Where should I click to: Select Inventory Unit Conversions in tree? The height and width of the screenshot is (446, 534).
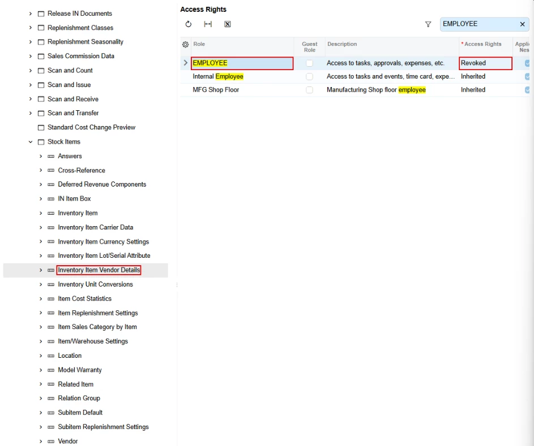click(x=95, y=284)
